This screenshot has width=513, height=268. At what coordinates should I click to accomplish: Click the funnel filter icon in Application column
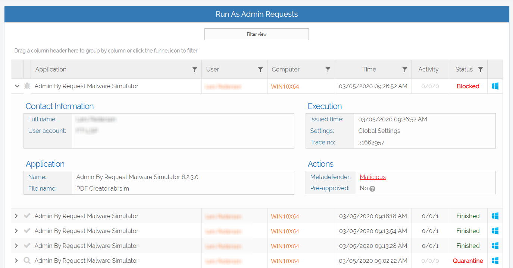pos(194,70)
